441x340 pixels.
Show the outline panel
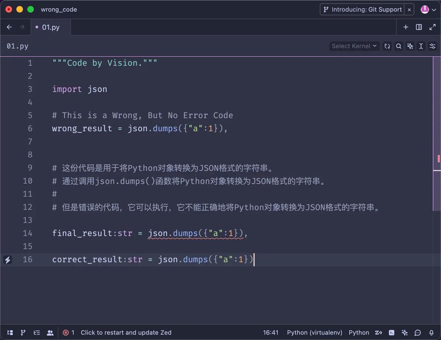click(x=37, y=333)
